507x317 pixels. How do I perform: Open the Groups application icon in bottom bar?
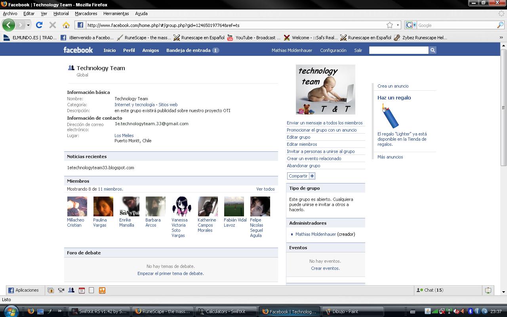click(71, 290)
